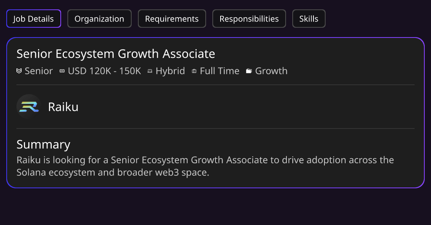431x225 pixels.
Task: Click the Full Time employment label
Action: click(x=220, y=71)
